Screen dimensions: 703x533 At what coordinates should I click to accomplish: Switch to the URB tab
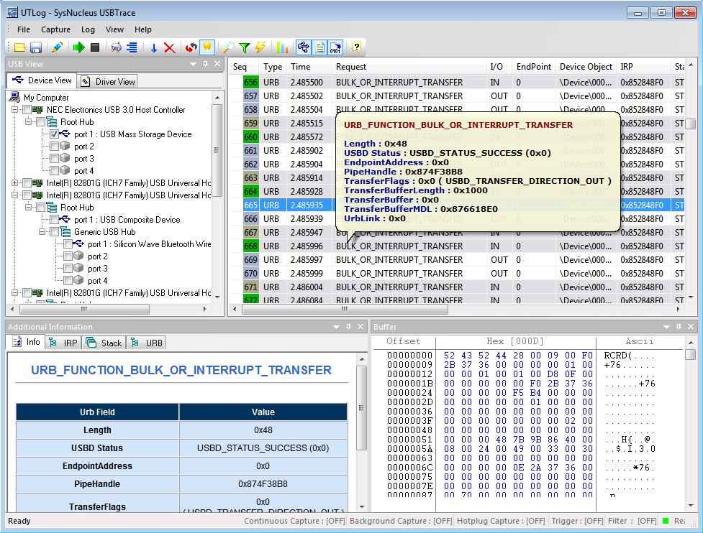146,343
